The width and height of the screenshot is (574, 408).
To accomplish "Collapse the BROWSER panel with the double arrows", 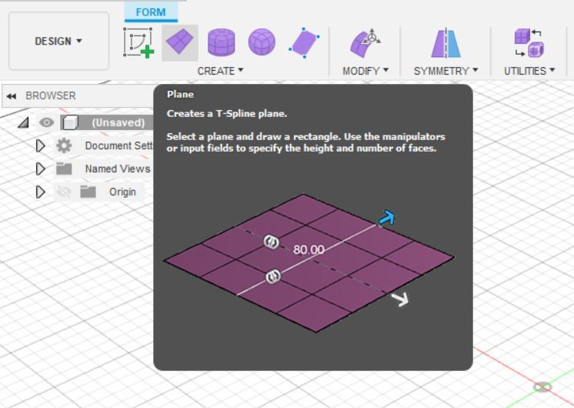I will click(12, 96).
